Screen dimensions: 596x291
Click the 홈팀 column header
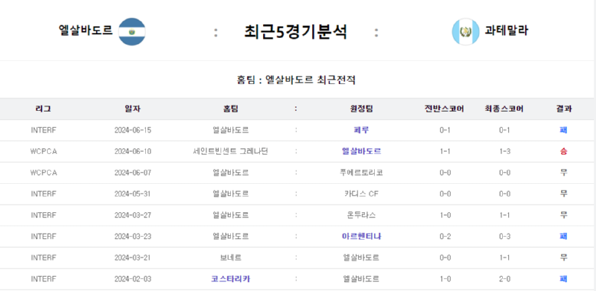tap(231, 109)
